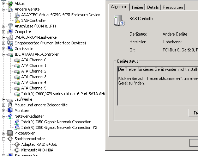Click the Prozessoren chip icon
198x156 pixels.
tap(10, 133)
